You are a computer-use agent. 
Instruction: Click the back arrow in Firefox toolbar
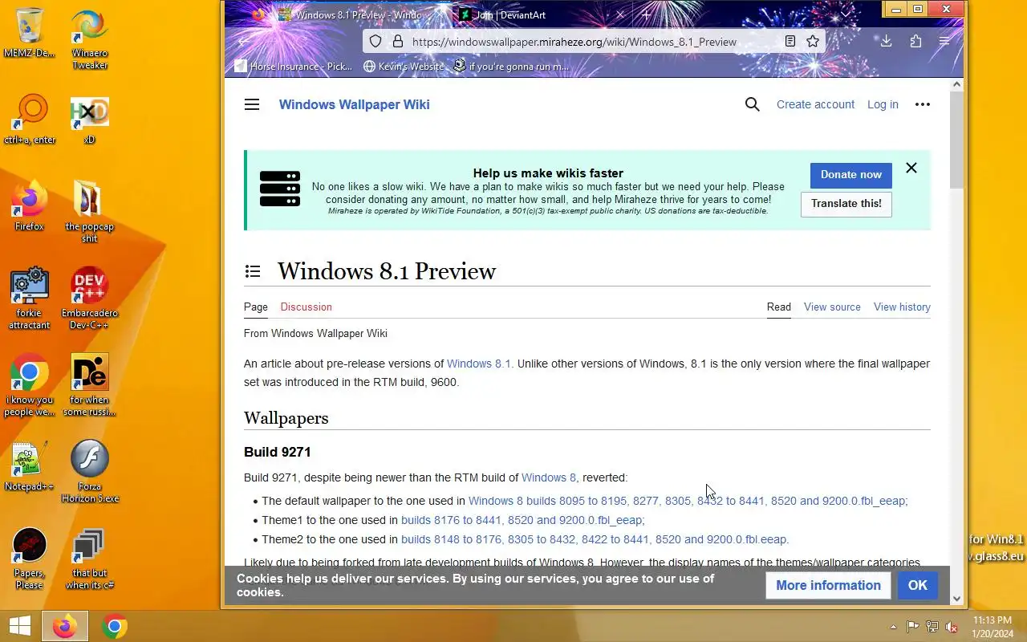tap(244, 41)
